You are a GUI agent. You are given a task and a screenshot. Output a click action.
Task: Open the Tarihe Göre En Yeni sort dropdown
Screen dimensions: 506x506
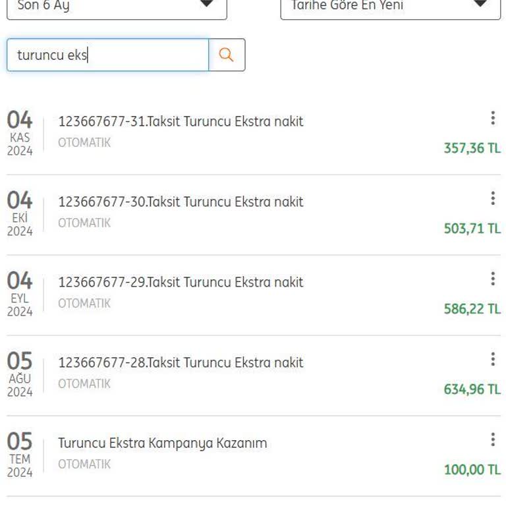[390, 7]
